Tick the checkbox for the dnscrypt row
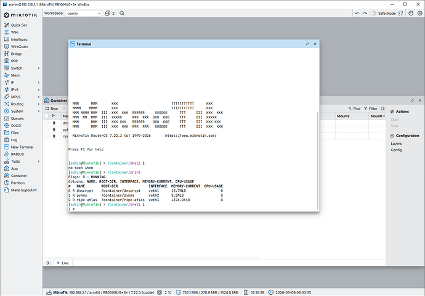 click(47, 123)
